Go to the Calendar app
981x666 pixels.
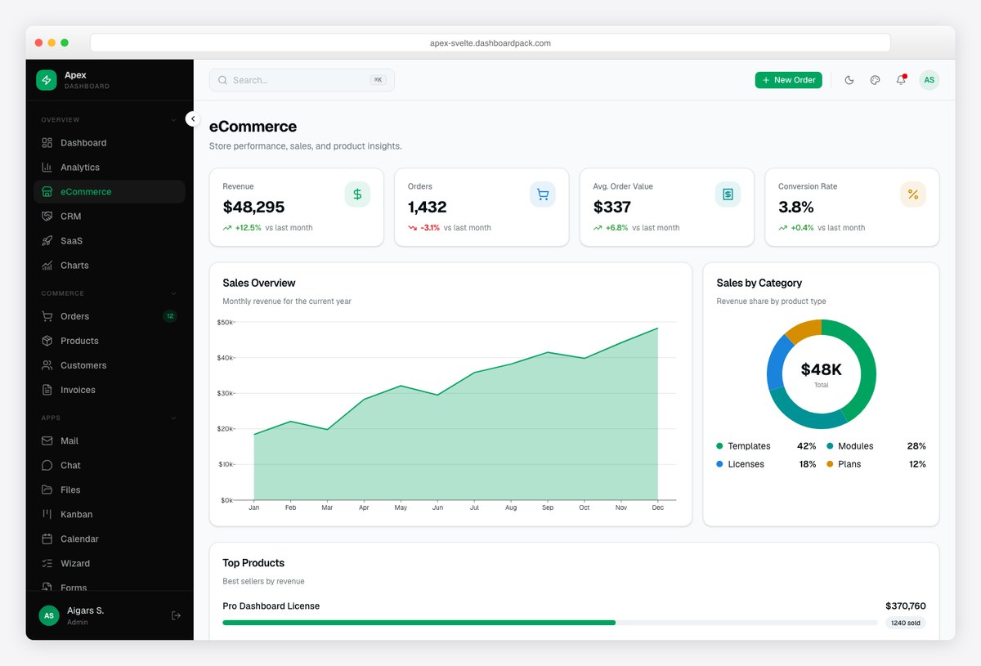click(x=110, y=539)
